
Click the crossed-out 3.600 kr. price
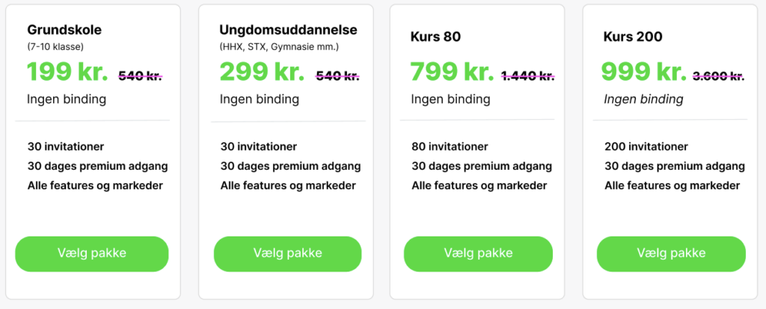coord(719,76)
